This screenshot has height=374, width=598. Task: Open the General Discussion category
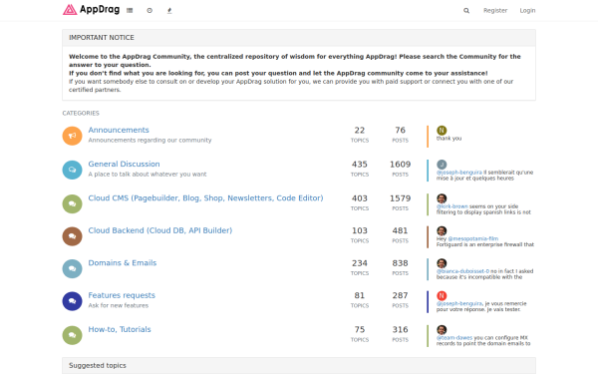pos(124,164)
